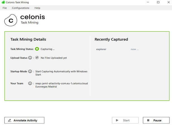Image resolution: width=172 pixels, height=126 pixels.
Task: Minimize the Celonis Task Mining window
Action: (148, 2)
